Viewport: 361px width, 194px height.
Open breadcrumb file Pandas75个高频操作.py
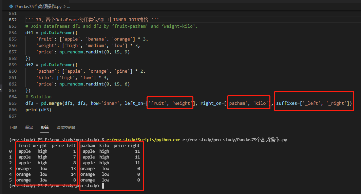point(38,7)
